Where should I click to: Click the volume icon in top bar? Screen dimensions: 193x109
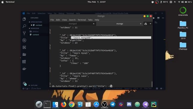point(182,2)
